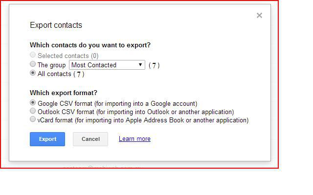This screenshot has width=313, height=195.
Task: Click the Google CSV format description text
Action: point(117,103)
